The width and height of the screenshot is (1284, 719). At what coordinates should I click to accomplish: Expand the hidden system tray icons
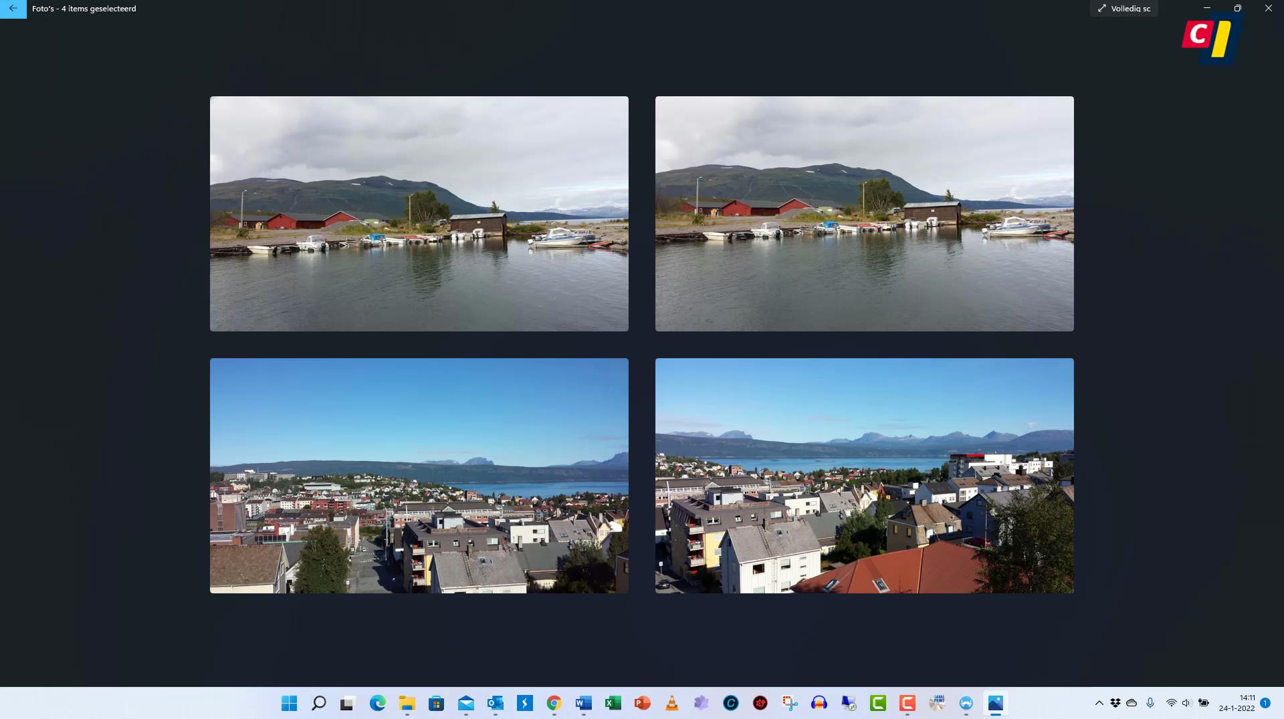(x=1099, y=703)
